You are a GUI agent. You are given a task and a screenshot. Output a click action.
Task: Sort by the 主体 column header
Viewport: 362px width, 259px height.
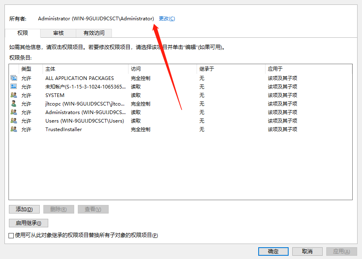pyautogui.click(x=86, y=69)
